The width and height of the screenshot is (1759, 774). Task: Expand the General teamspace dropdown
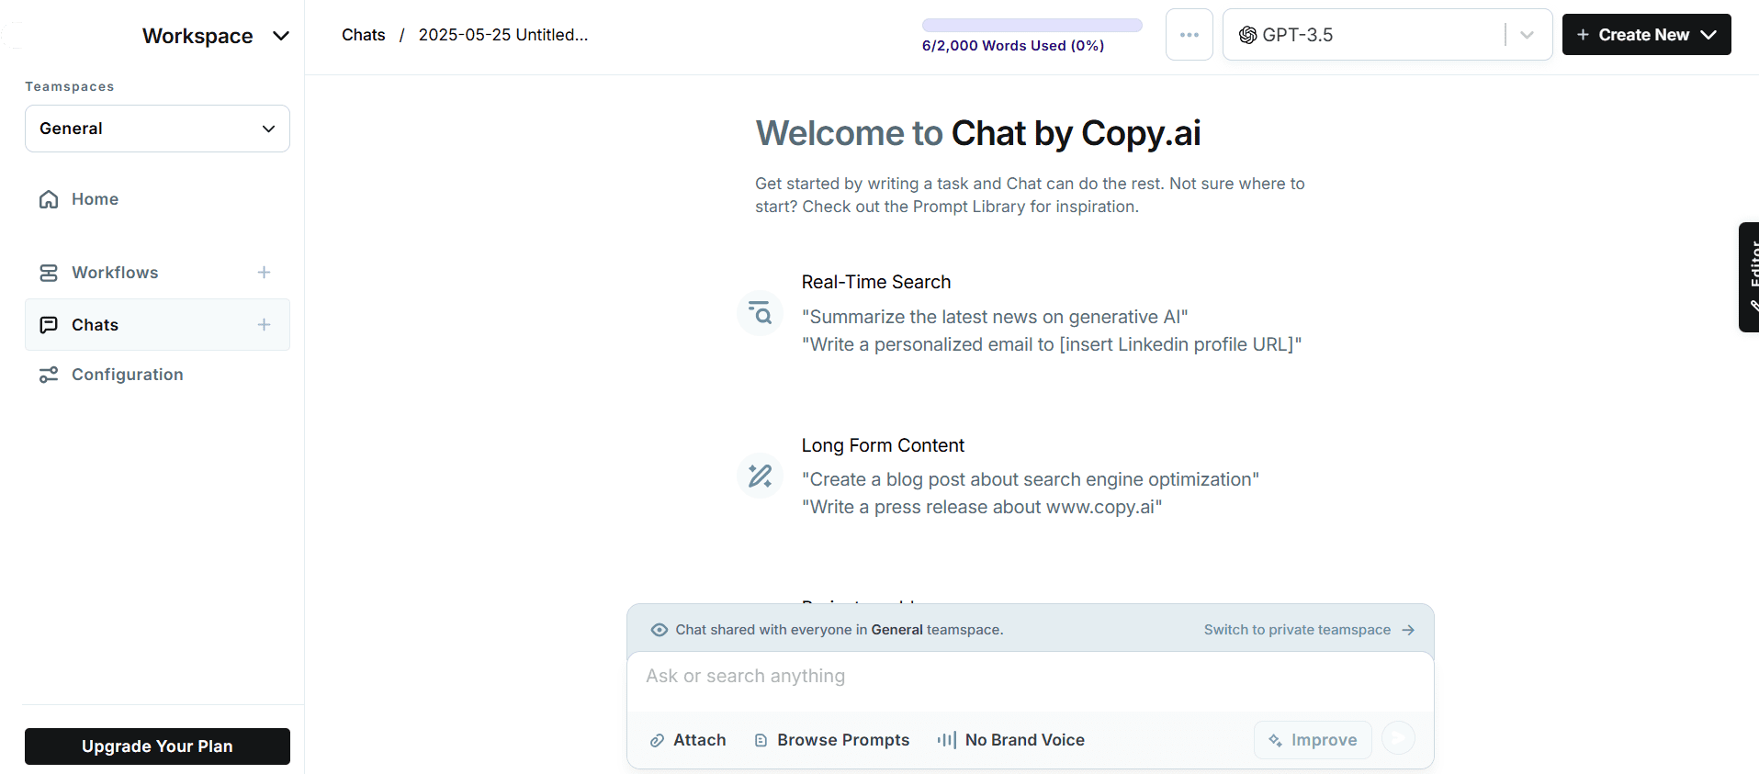click(267, 129)
